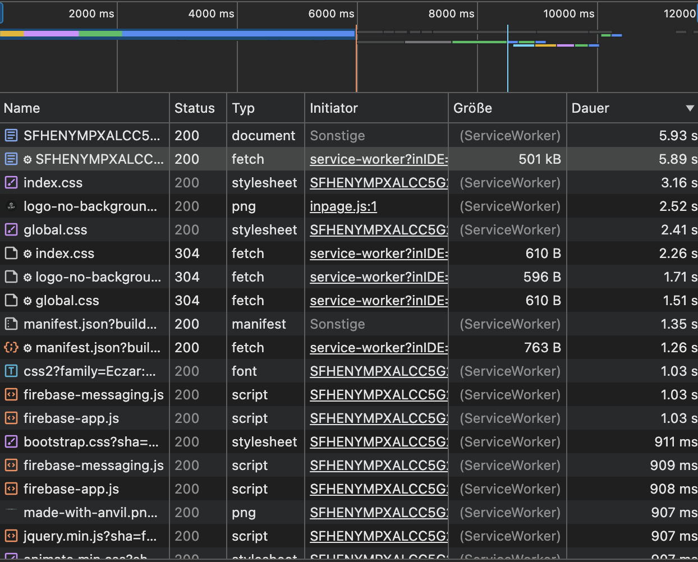Image resolution: width=698 pixels, height=562 pixels.
Task: Click the manifest file icon of manifest.json?build
Action: coord(11,324)
